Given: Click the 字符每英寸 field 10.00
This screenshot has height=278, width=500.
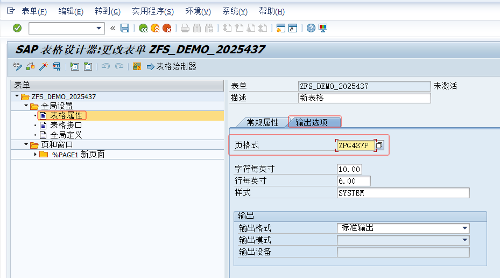Looking at the screenshot, I should coord(349,169).
